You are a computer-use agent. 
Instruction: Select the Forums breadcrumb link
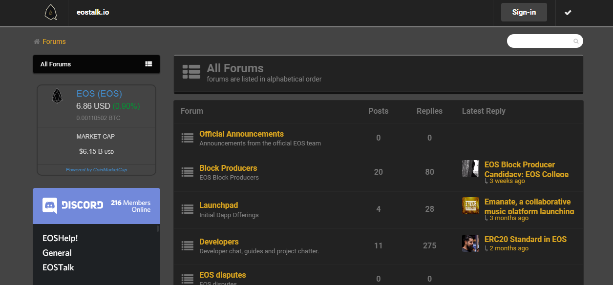(x=54, y=41)
